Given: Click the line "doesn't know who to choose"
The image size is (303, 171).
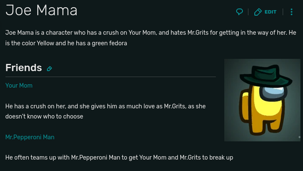Looking at the screenshot, I should click(44, 116).
